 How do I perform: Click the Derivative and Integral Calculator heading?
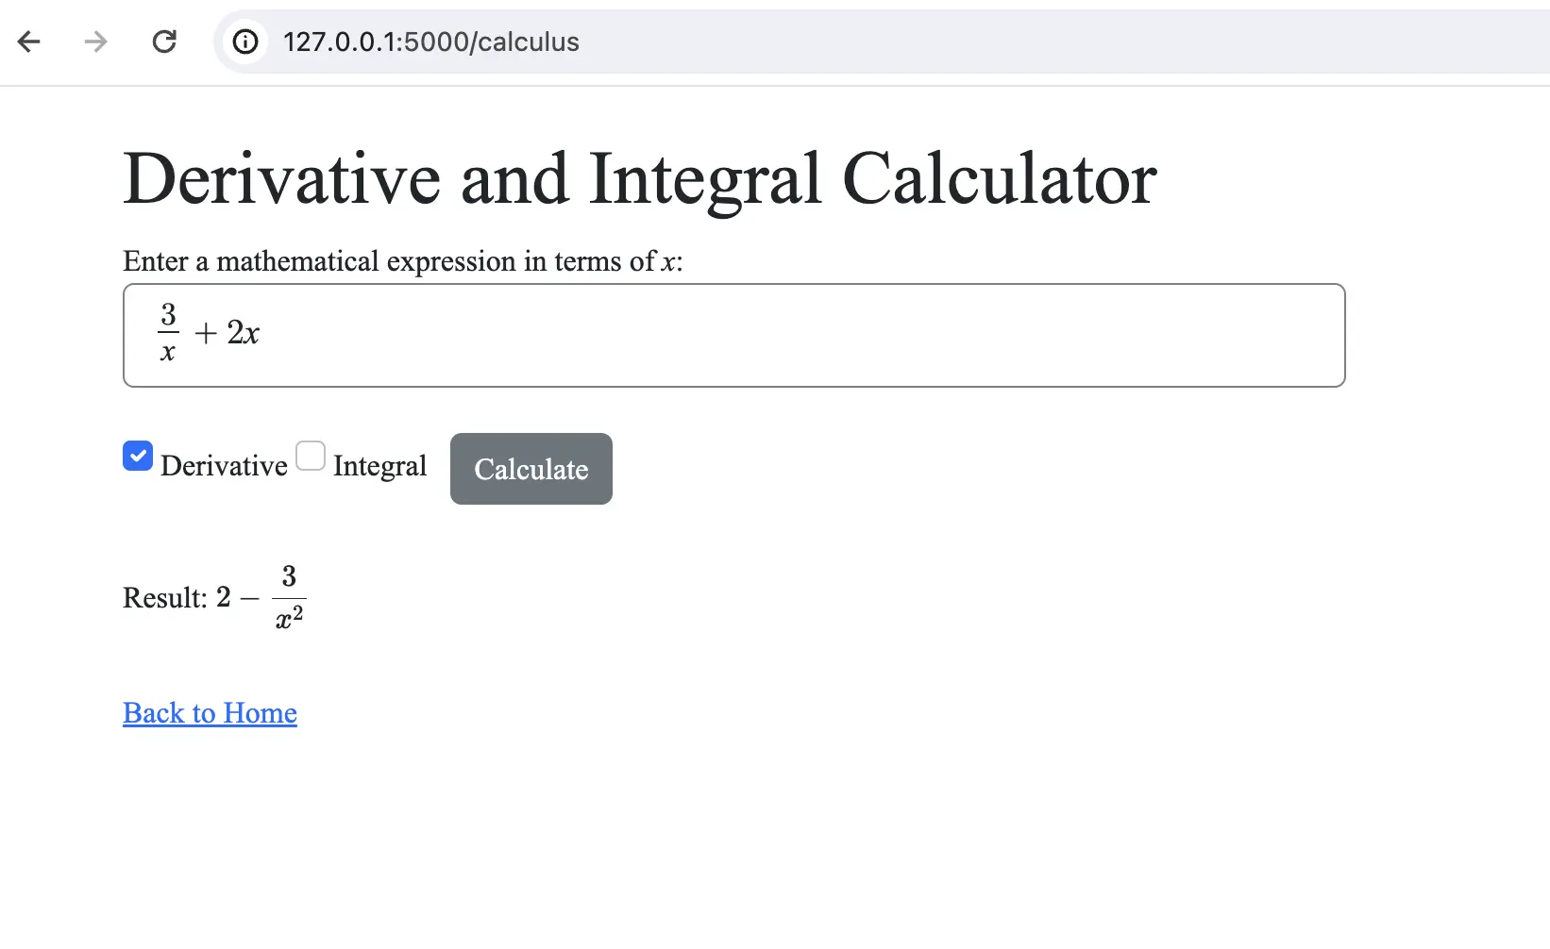640,179
